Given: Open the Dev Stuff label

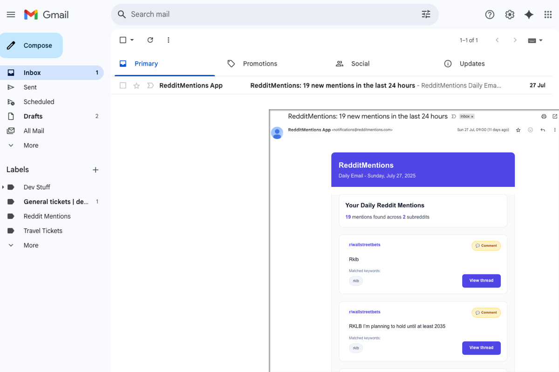Looking at the screenshot, I should coord(37,187).
